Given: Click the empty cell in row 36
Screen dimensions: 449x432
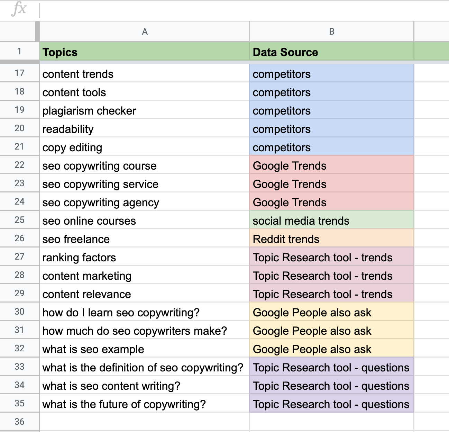Looking at the screenshot, I should pos(144,422).
